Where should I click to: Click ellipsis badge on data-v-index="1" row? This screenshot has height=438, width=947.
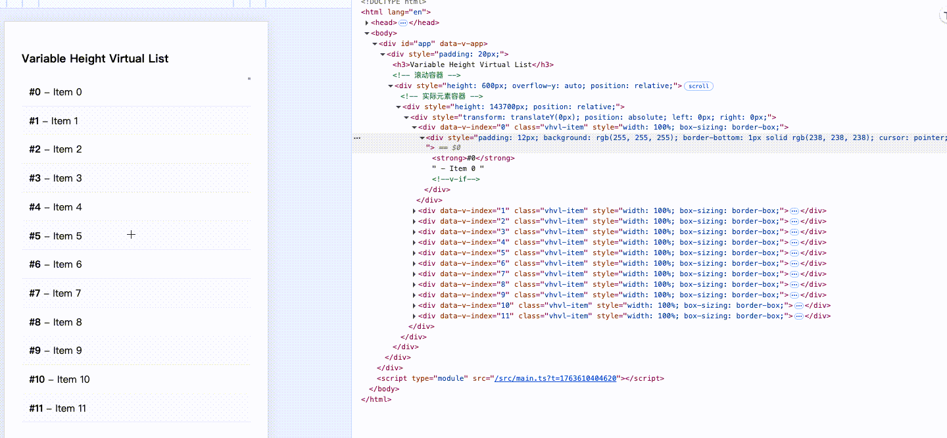tap(794, 211)
